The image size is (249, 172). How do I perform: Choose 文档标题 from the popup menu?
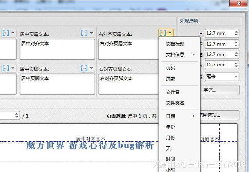pyautogui.click(x=175, y=44)
